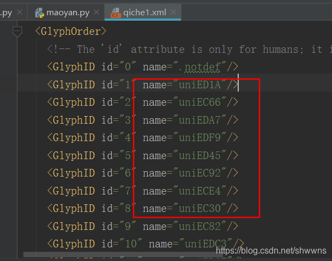
Task: Click the comment line about 'id' attribute
Action: tap(189, 50)
